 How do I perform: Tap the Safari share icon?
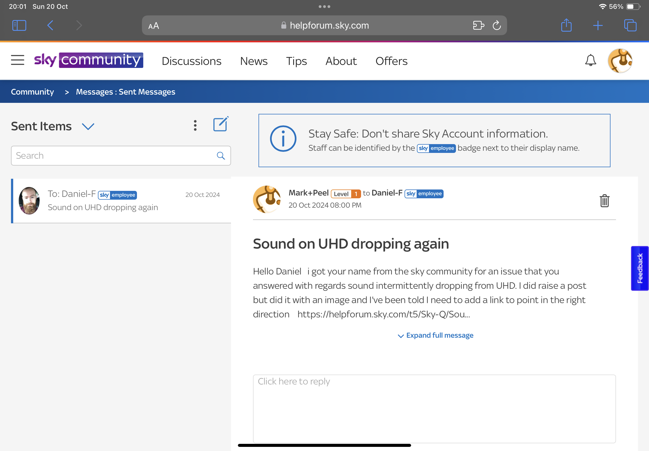(566, 25)
